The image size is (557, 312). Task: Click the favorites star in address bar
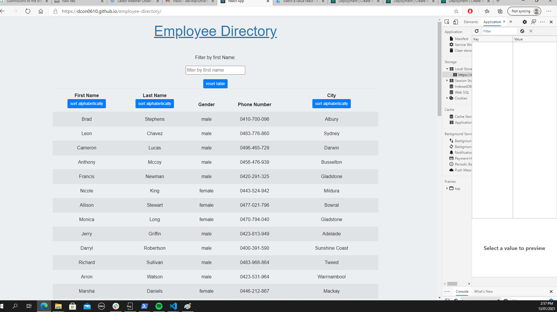456,11
